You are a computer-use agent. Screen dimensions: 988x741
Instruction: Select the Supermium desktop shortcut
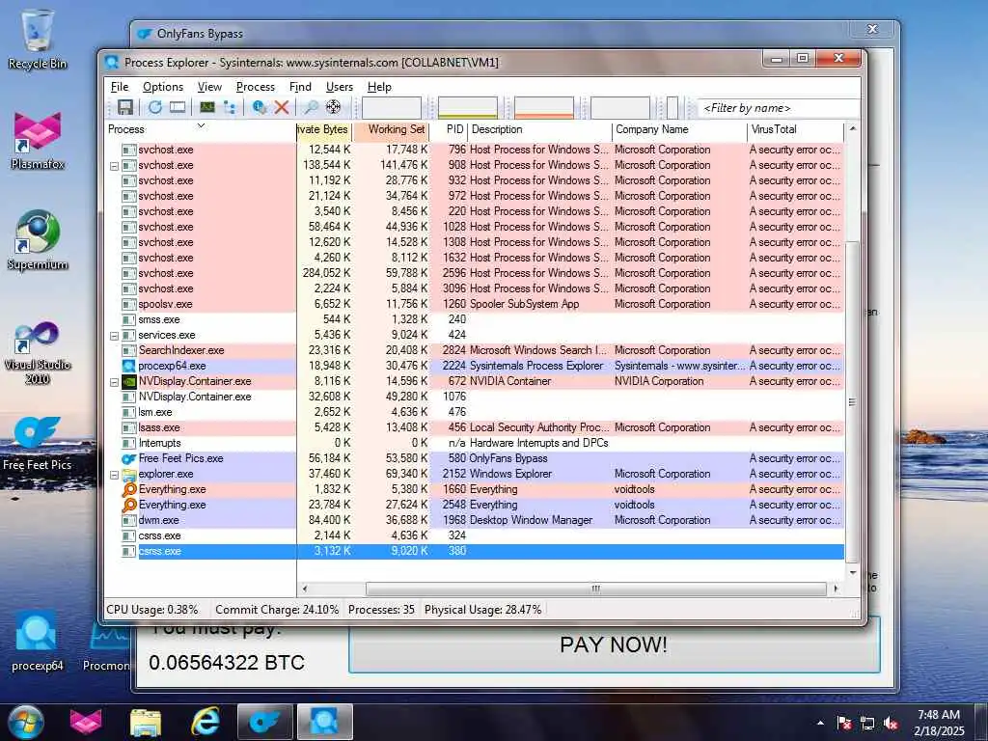[x=38, y=240]
